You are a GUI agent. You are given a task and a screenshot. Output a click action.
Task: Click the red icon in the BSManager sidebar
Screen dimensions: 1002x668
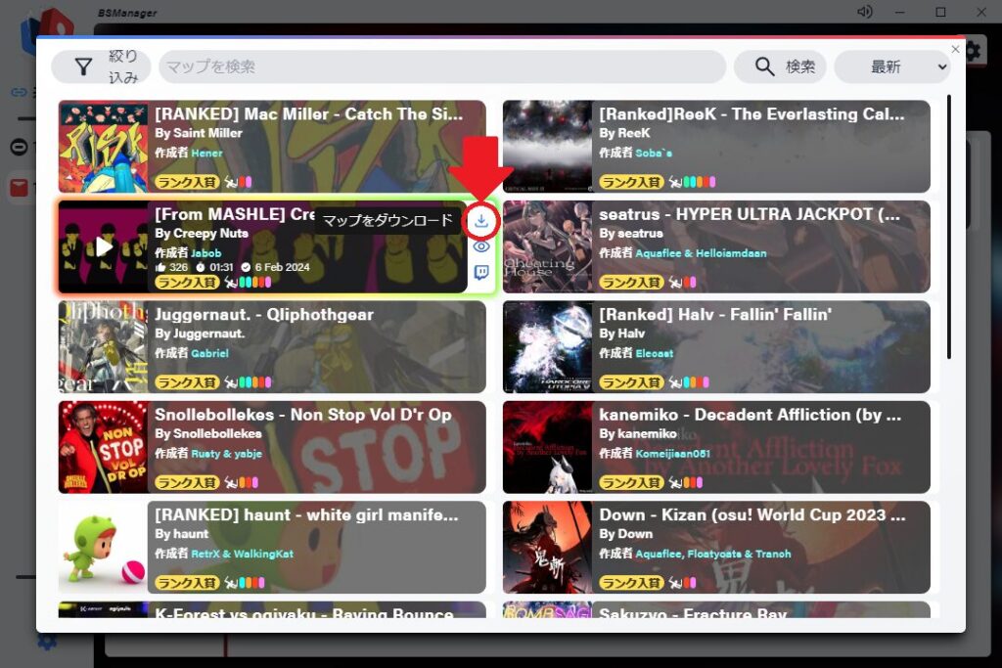19,187
